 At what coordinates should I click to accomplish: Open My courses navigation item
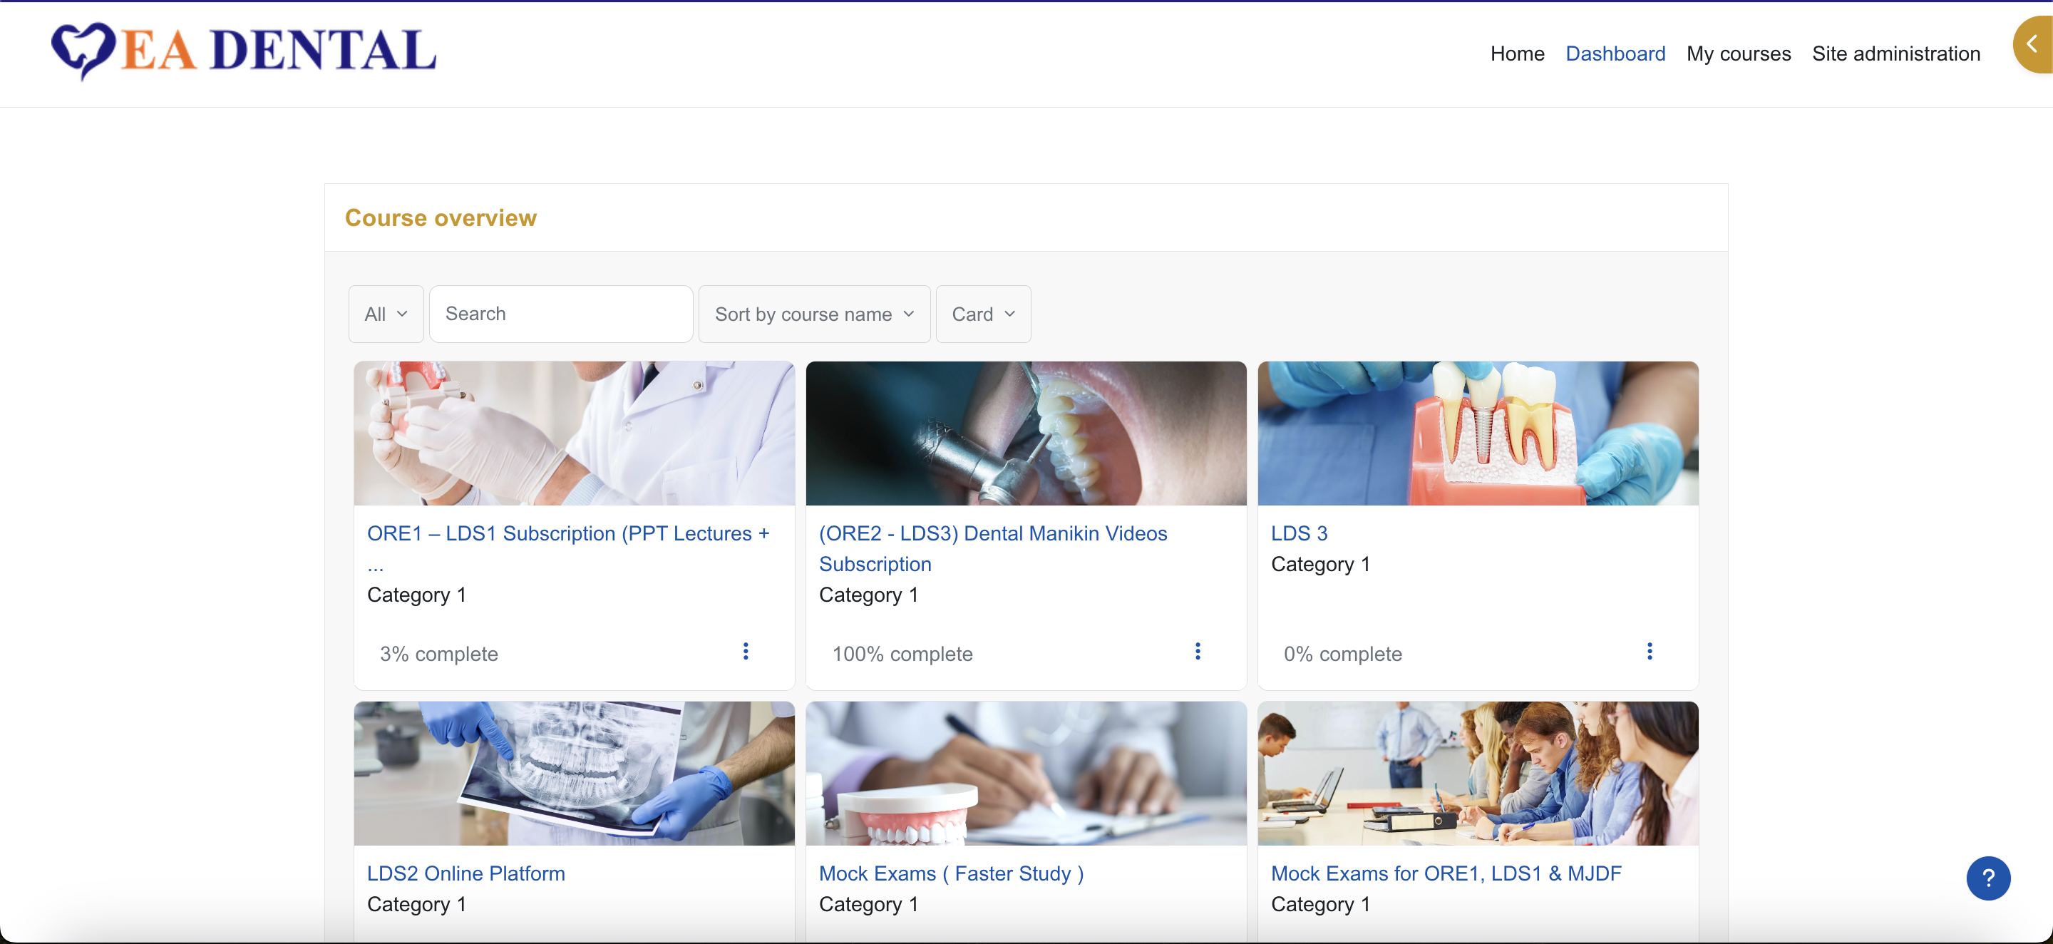[x=1738, y=53]
